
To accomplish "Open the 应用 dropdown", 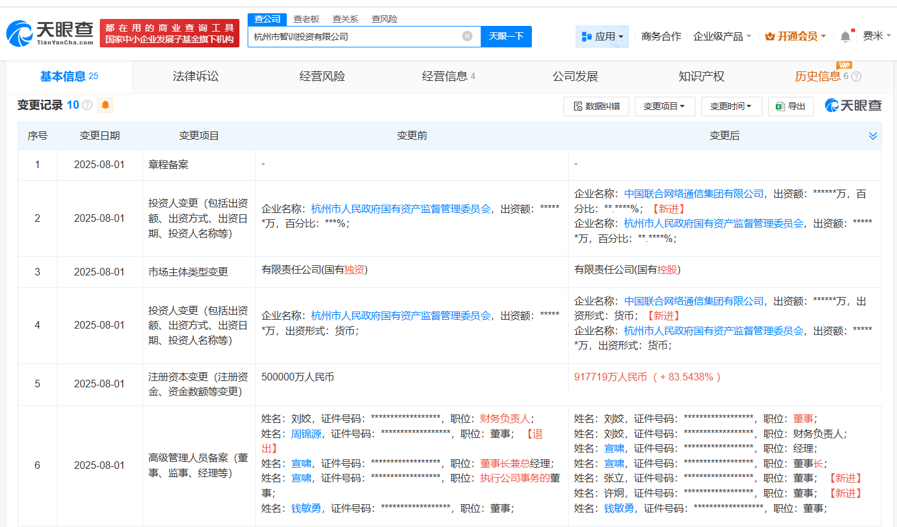I will (x=602, y=37).
